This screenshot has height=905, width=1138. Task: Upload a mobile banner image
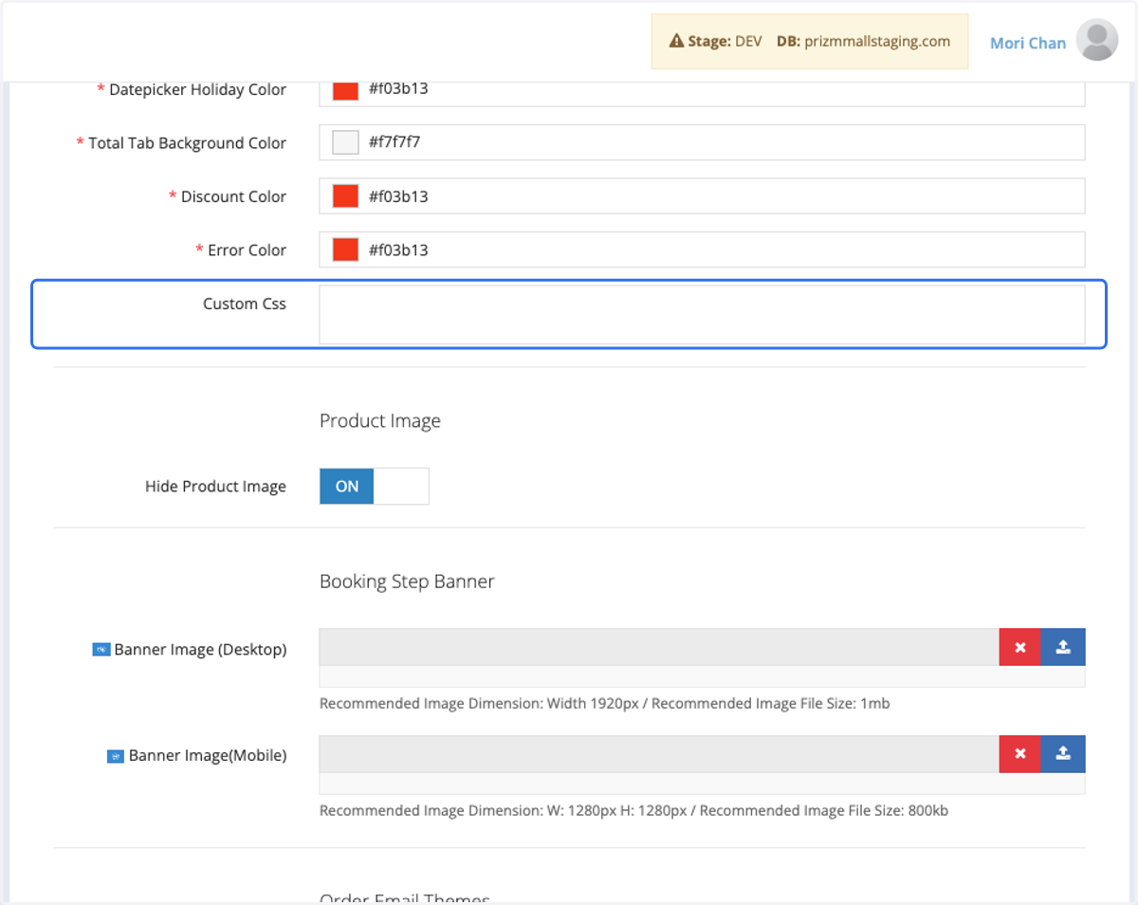(x=1063, y=754)
